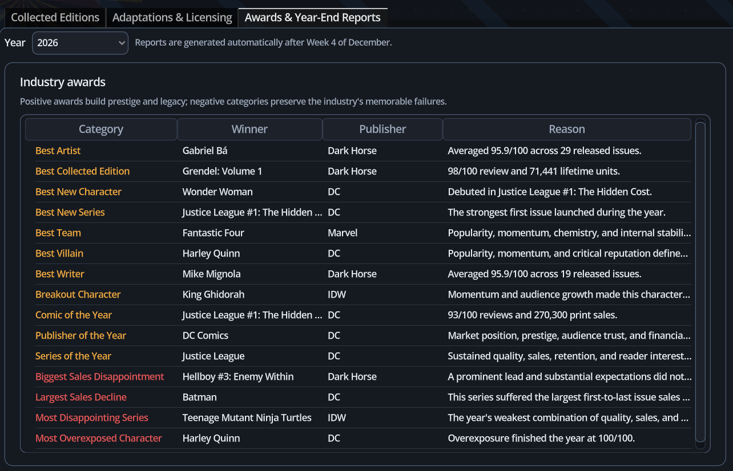The height and width of the screenshot is (471, 733).
Task: Select the Most Disappointing Series category
Action: point(92,418)
